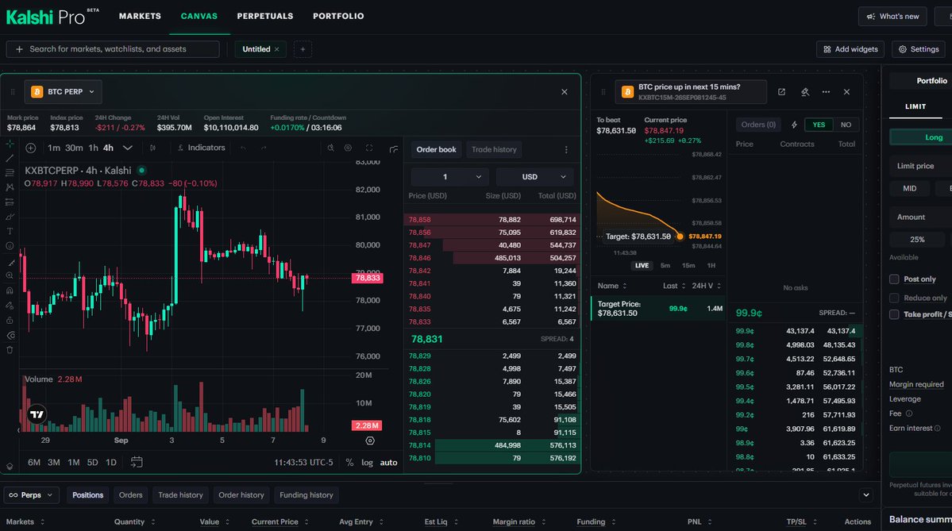The image size is (952, 531).
Task: Open the order book three-dot options menu
Action: pyautogui.click(x=566, y=149)
